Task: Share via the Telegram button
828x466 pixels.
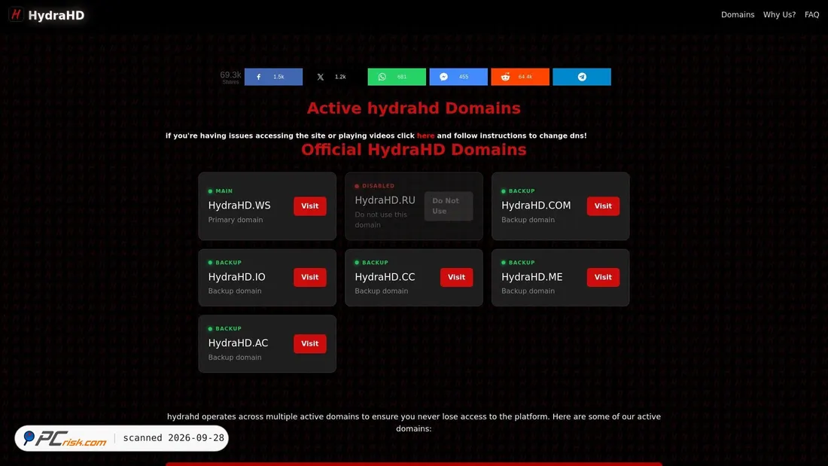Action: (582, 77)
